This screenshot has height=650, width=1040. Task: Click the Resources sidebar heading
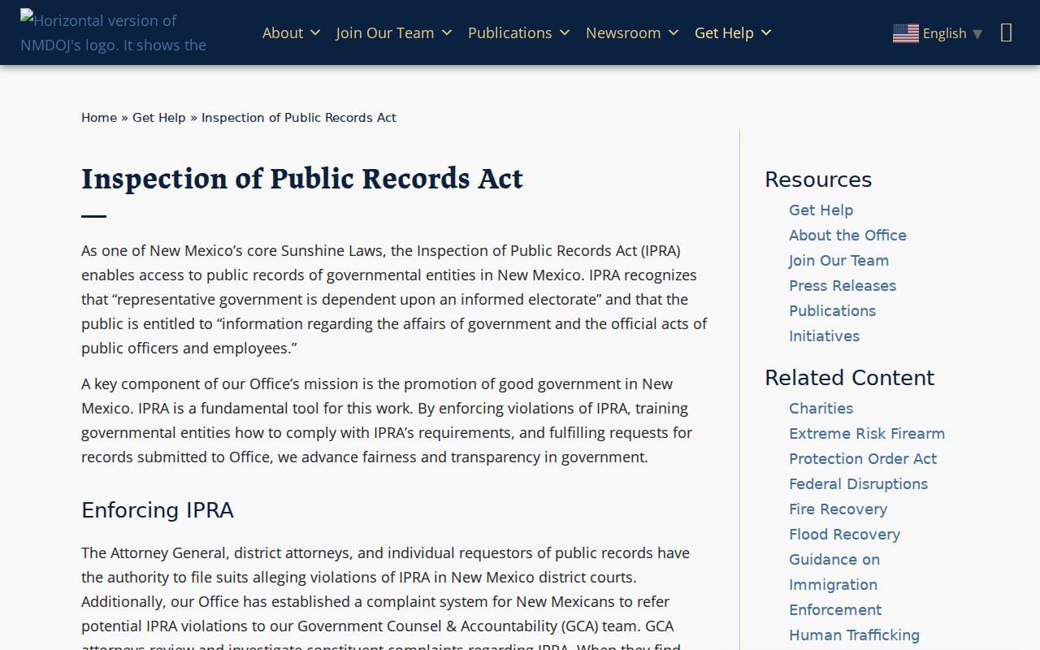coord(818,180)
